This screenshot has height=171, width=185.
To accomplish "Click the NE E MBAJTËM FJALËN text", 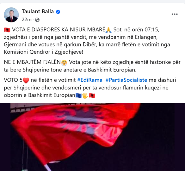I will coord(32,62).
